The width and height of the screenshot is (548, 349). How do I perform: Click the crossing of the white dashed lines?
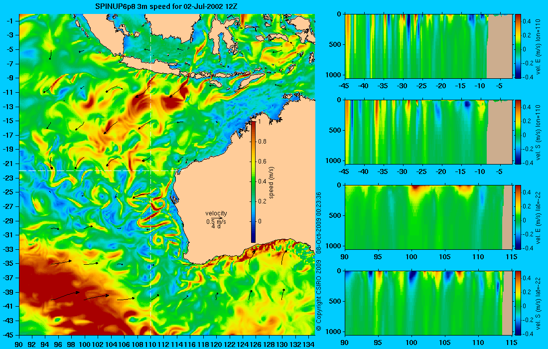click(150, 171)
